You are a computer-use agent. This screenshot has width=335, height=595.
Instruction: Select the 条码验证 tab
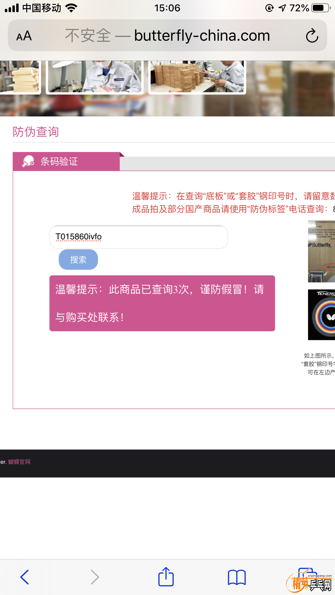66,161
